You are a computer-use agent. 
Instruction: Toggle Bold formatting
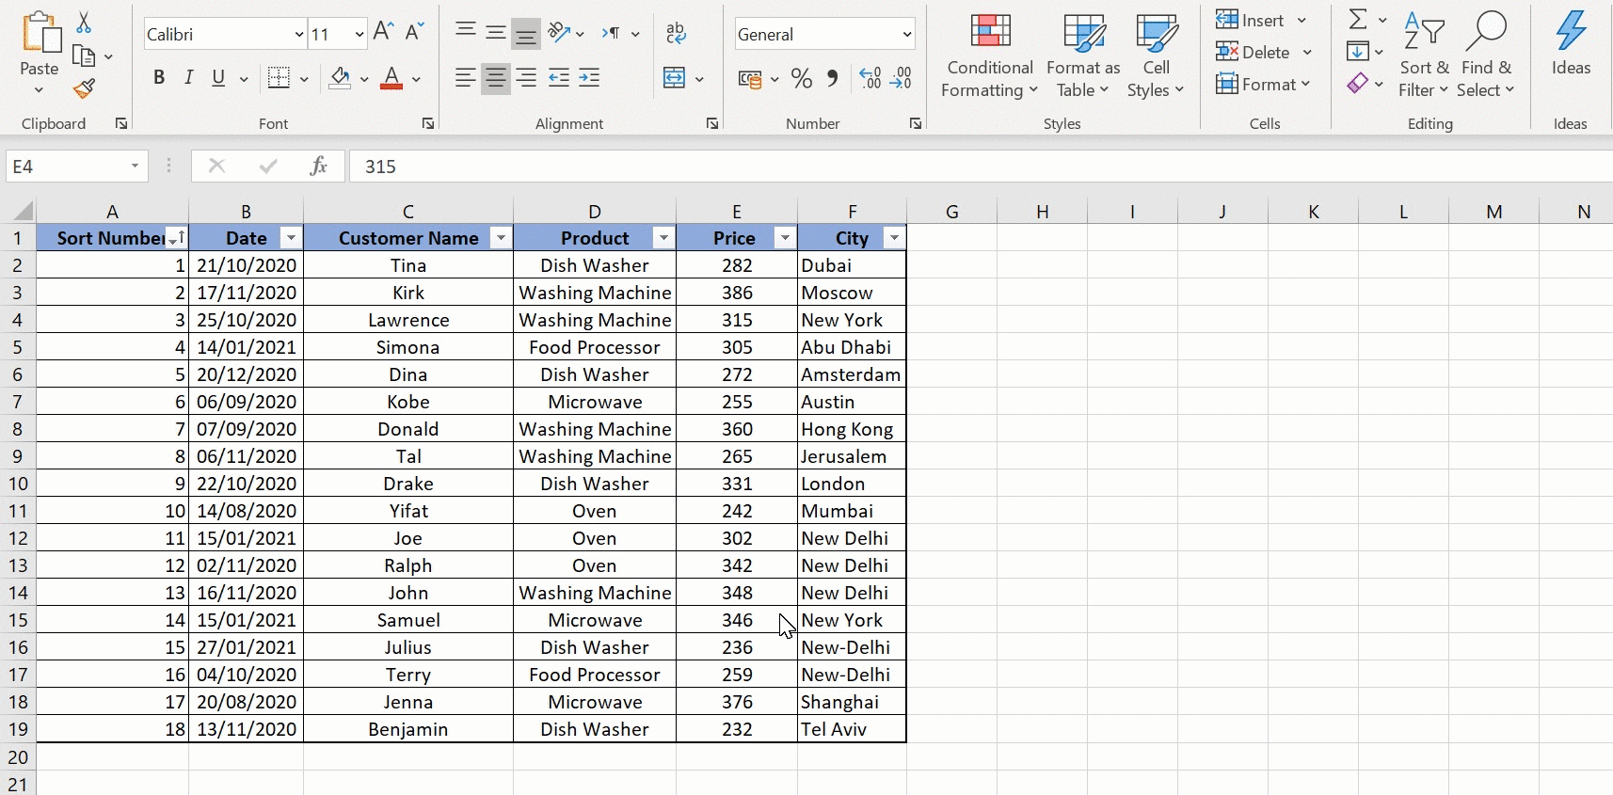tap(159, 78)
